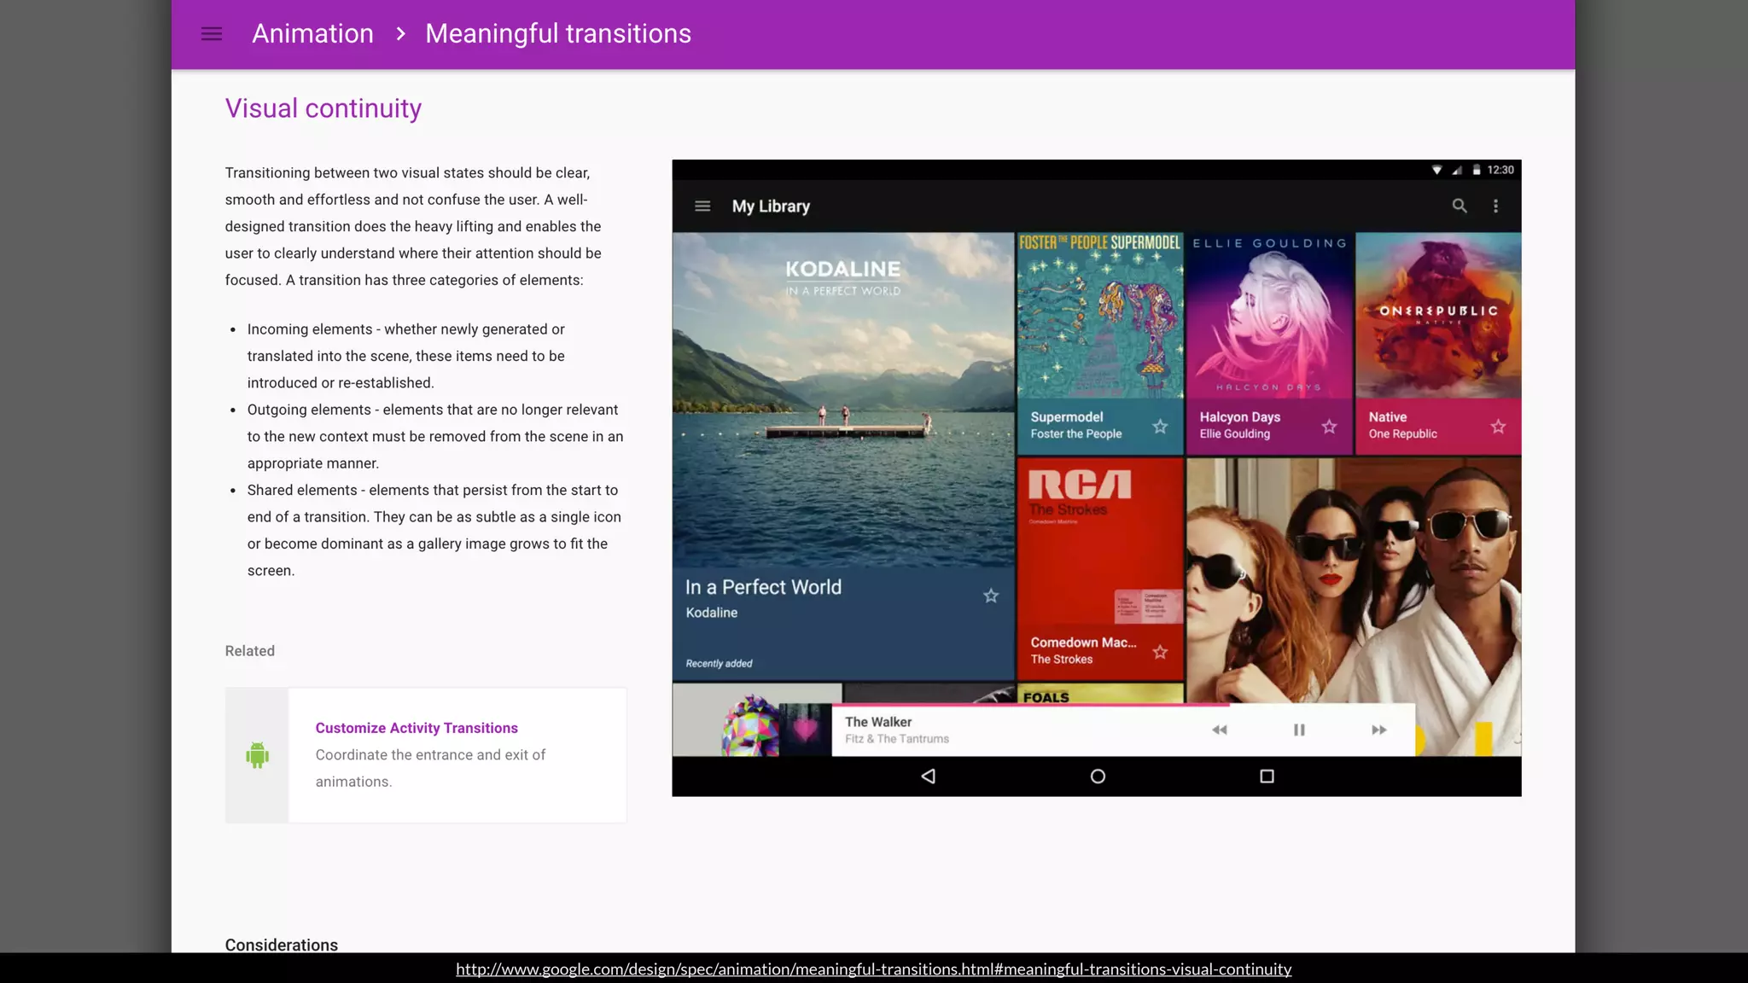
Task: Star the Supermodel album
Action: tap(1160, 426)
